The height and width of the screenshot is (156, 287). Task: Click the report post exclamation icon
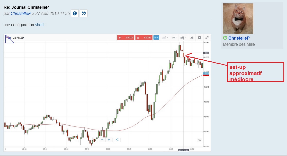(75, 13)
